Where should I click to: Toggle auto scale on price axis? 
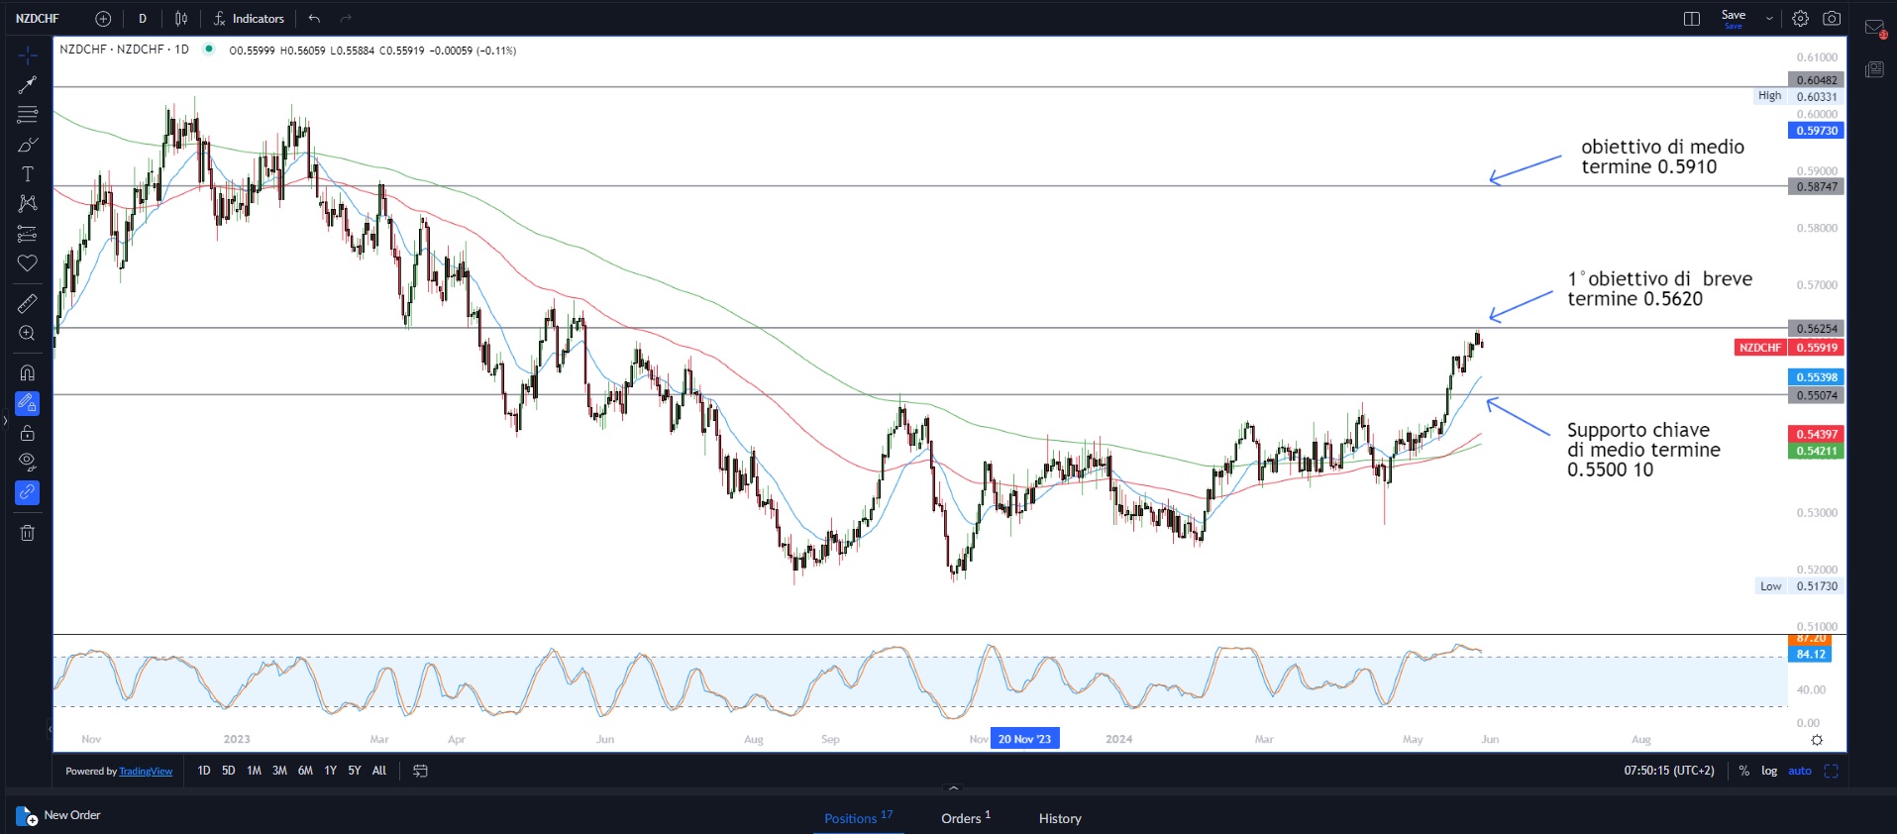tap(1799, 771)
